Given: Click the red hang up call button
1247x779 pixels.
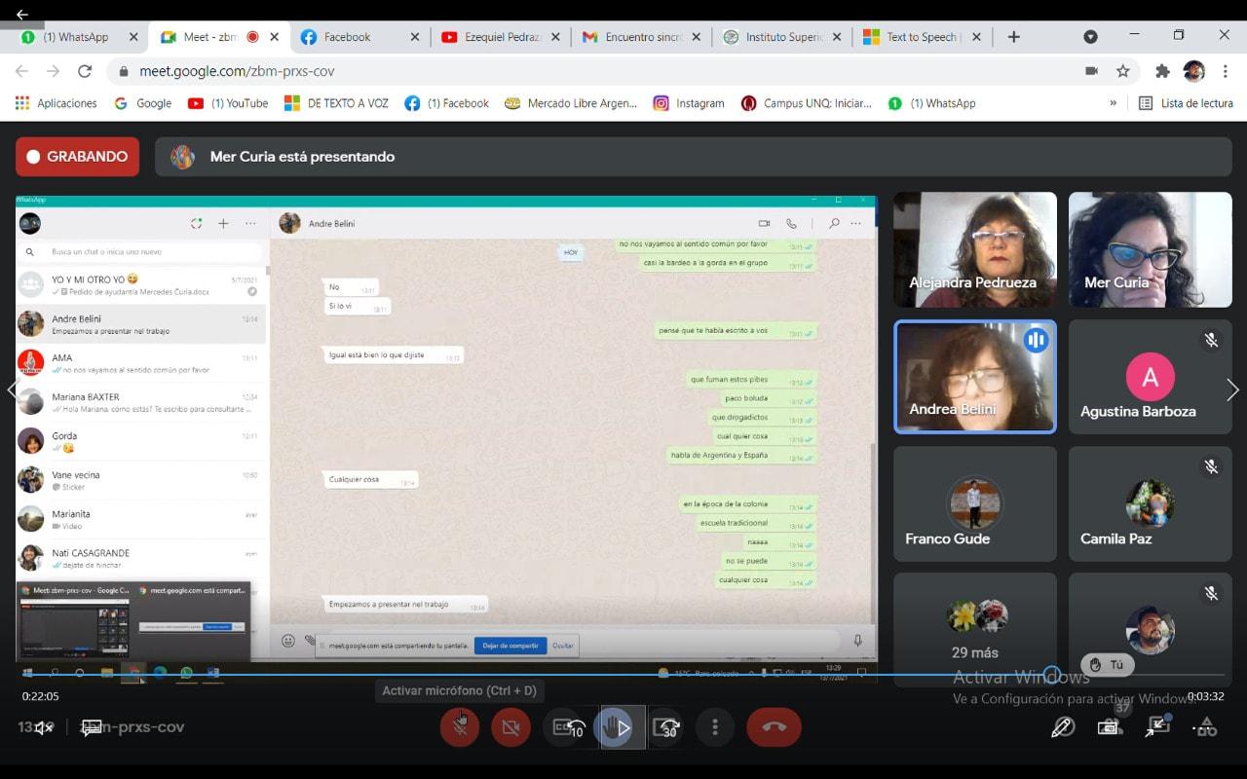Looking at the screenshot, I should click(774, 727).
